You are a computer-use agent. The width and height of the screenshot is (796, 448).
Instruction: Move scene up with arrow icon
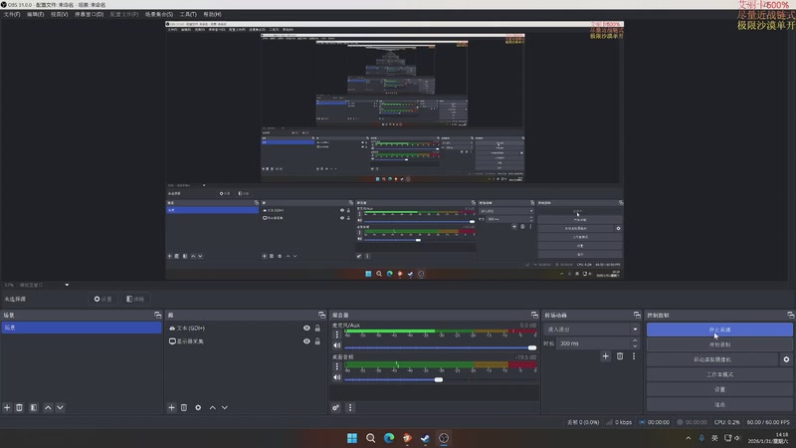[x=48, y=407]
